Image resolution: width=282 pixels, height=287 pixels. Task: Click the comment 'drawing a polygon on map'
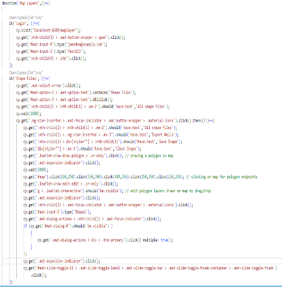tap(150, 156)
